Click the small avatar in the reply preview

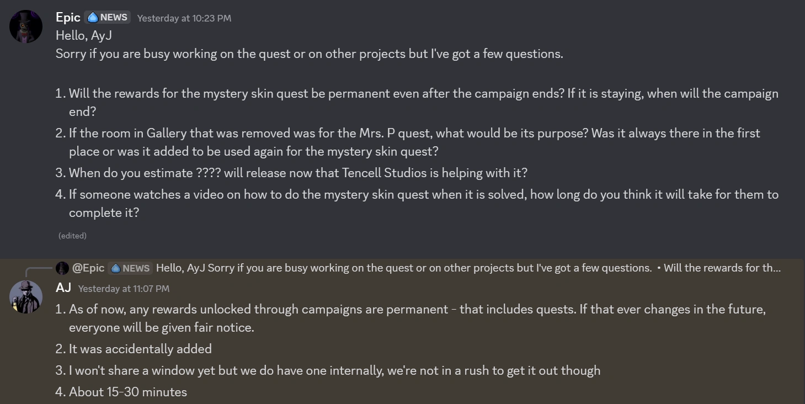(x=62, y=268)
